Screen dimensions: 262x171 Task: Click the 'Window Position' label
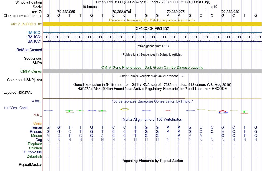29,2
